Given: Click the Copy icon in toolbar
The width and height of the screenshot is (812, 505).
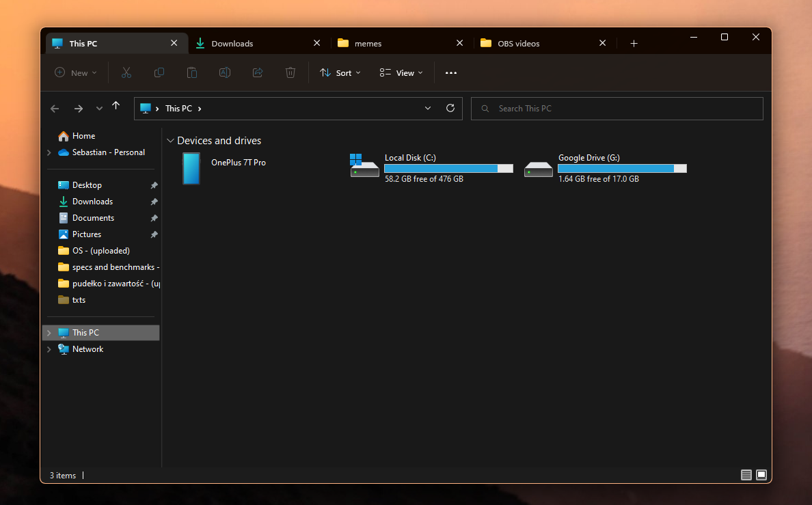Looking at the screenshot, I should (x=159, y=72).
